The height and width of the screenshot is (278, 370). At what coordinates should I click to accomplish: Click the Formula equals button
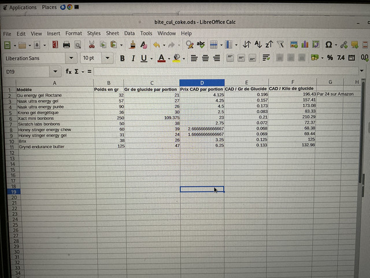coord(90,71)
